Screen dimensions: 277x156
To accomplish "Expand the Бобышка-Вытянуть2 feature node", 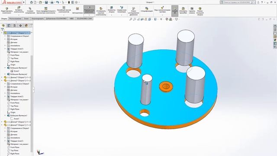I will 5,74.
